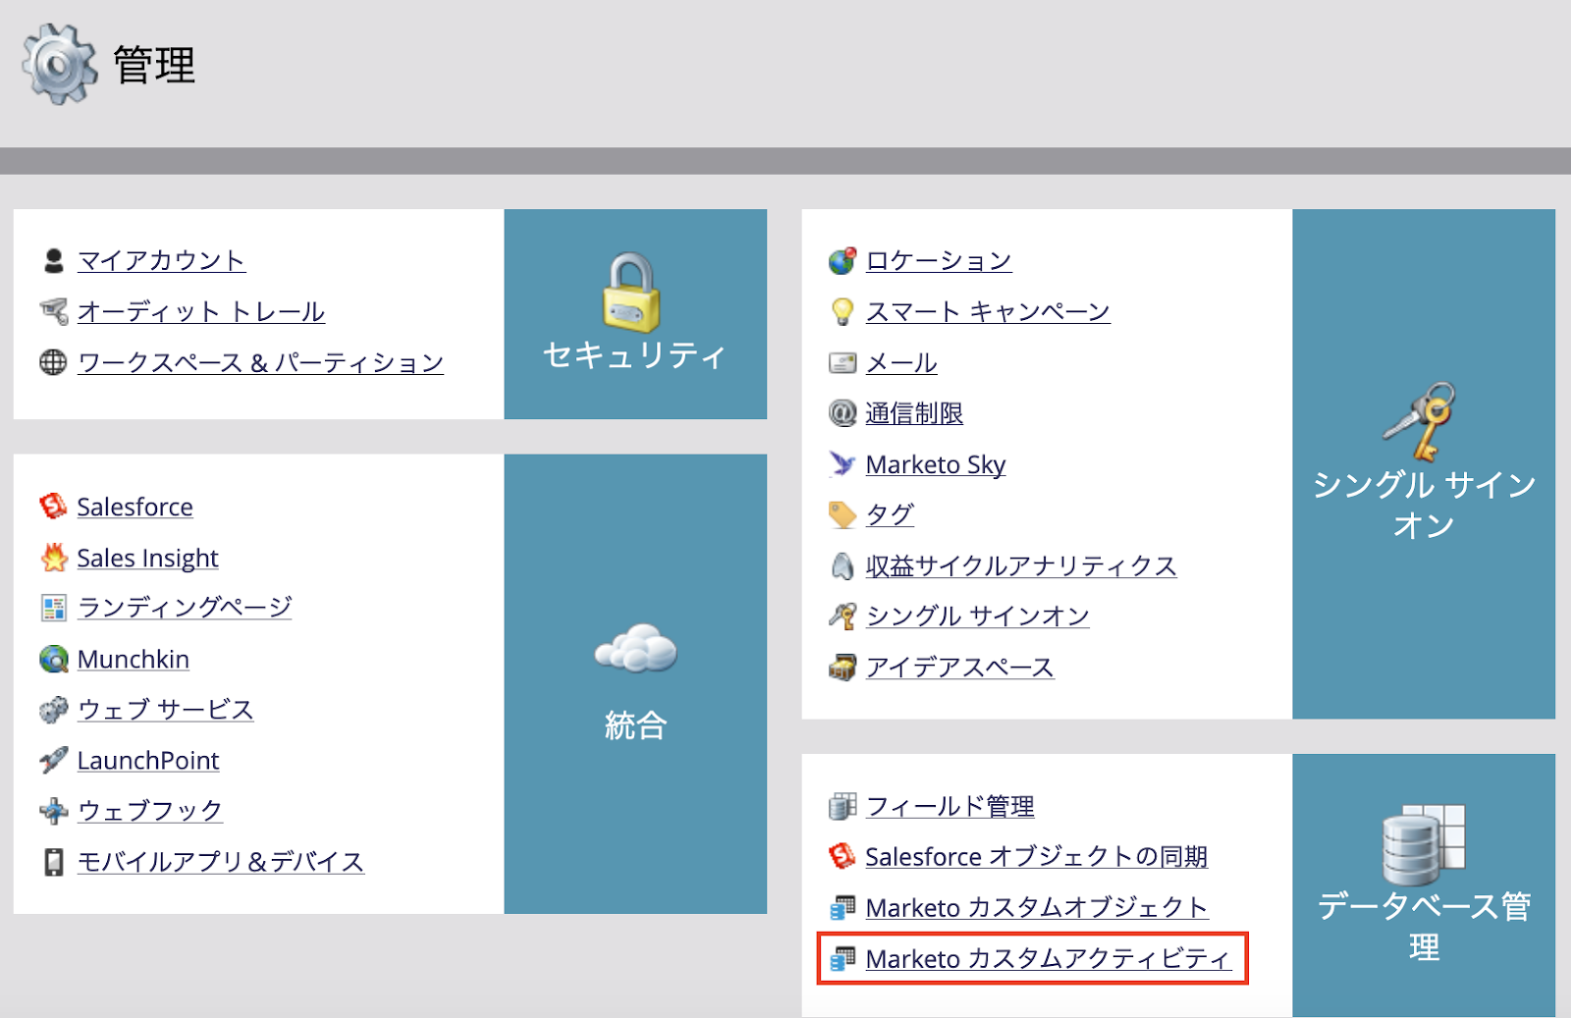Open the フィールド管理 link
The image size is (1571, 1018).
click(x=949, y=806)
